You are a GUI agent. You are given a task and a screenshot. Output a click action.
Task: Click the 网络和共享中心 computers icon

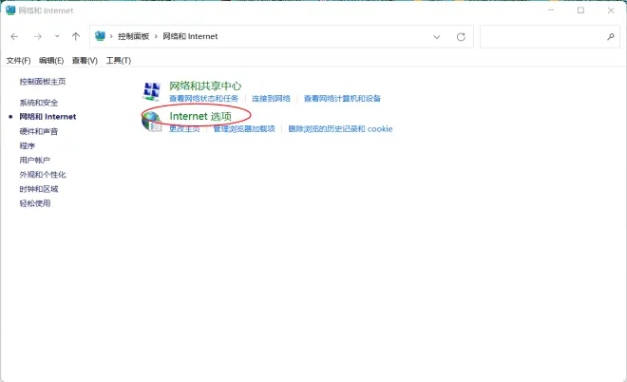click(x=152, y=91)
